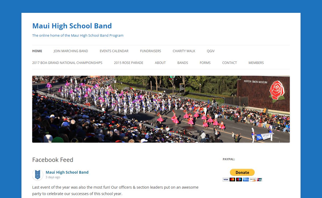Click the American Express card icon

pyautogui.click(x=246, y=180)
